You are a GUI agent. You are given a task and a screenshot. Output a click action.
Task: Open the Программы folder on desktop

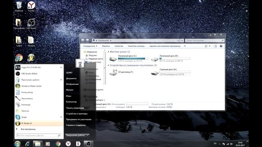[19, 24]
